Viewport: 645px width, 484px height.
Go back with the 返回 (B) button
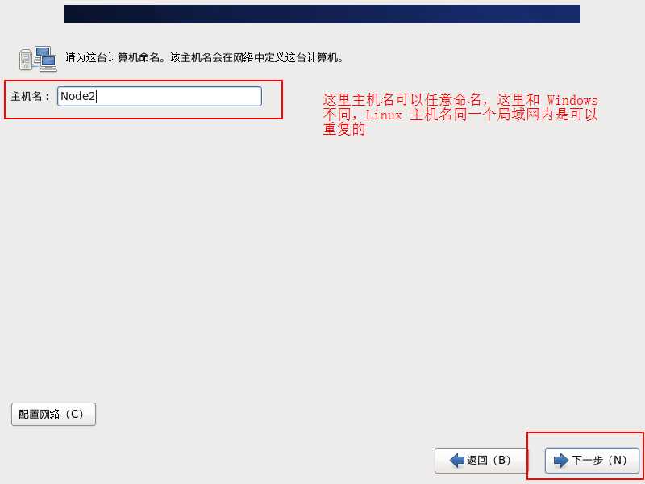(481, 460)
